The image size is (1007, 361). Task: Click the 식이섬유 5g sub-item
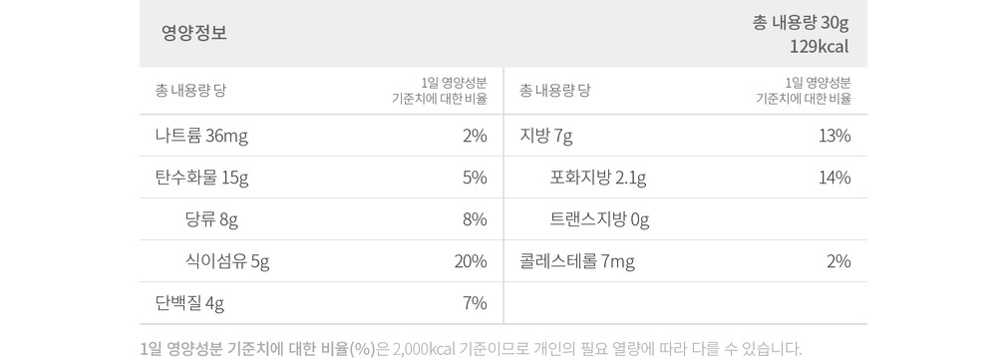[x=227, y=261]
